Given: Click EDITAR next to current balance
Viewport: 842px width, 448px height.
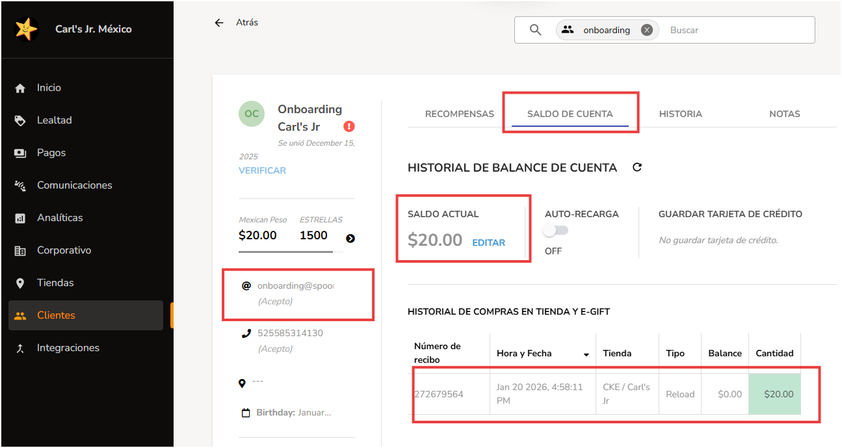Looking at the screenshot, I should pyautogui.click(x=489, y=243).
